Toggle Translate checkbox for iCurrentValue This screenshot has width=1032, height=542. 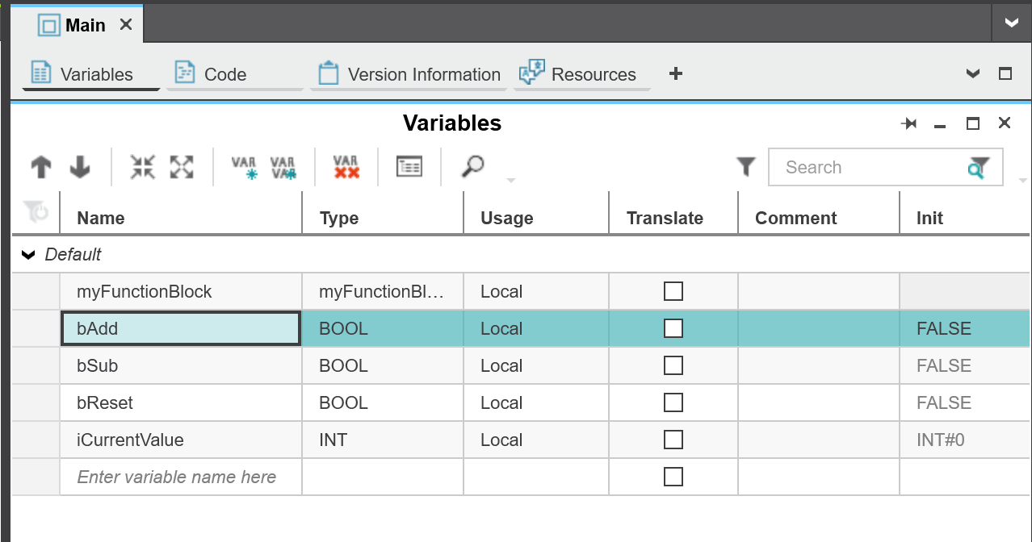coord(673,440)
